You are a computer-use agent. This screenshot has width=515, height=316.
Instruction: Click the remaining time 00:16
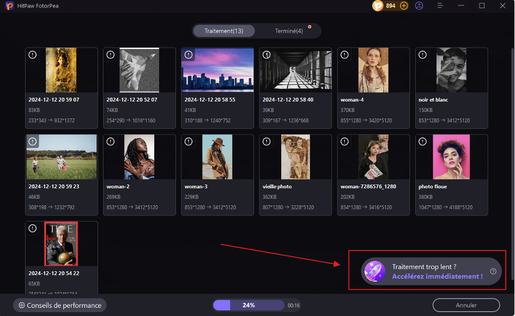[x=294, y=306]
